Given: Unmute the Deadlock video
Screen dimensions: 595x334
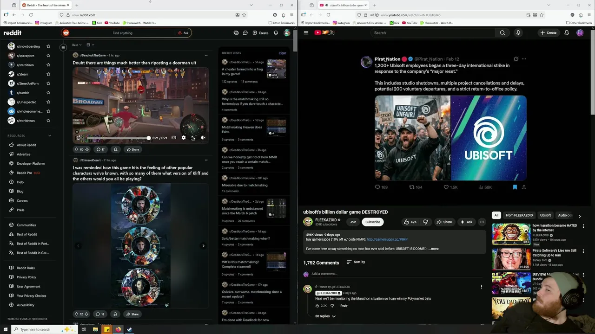Looking at the screenshot, I should point(203,138).
